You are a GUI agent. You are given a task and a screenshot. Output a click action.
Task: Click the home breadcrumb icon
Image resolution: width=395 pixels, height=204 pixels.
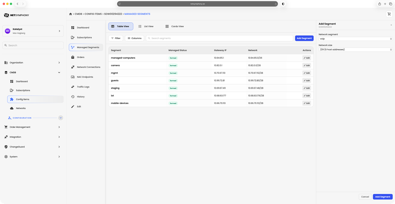click(x=71, y=14)
